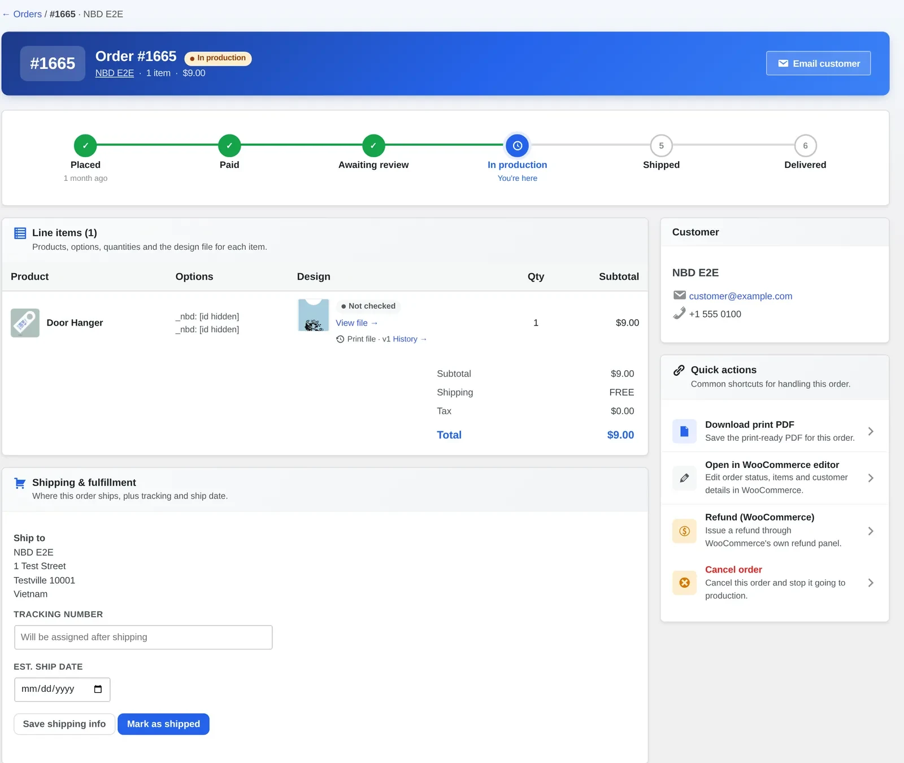The height and width of the screenshot is (763, 904).
Task: Click the Total $9.00 amount
Action: click(620, 435)
